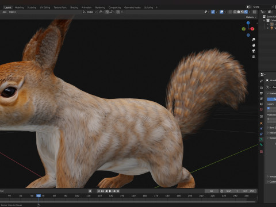Open the Object Constraints properties tab
Screen dimensions: 276x207
point(261,134)
